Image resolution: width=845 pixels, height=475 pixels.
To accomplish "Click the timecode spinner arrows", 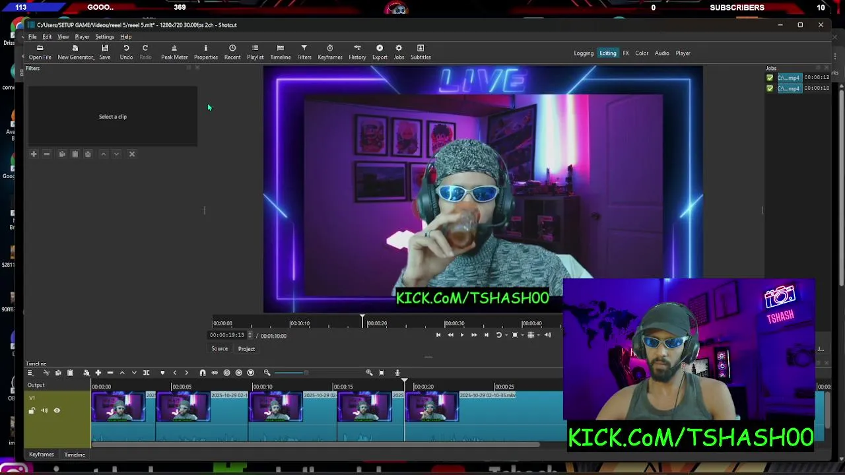I will point(250,335).
